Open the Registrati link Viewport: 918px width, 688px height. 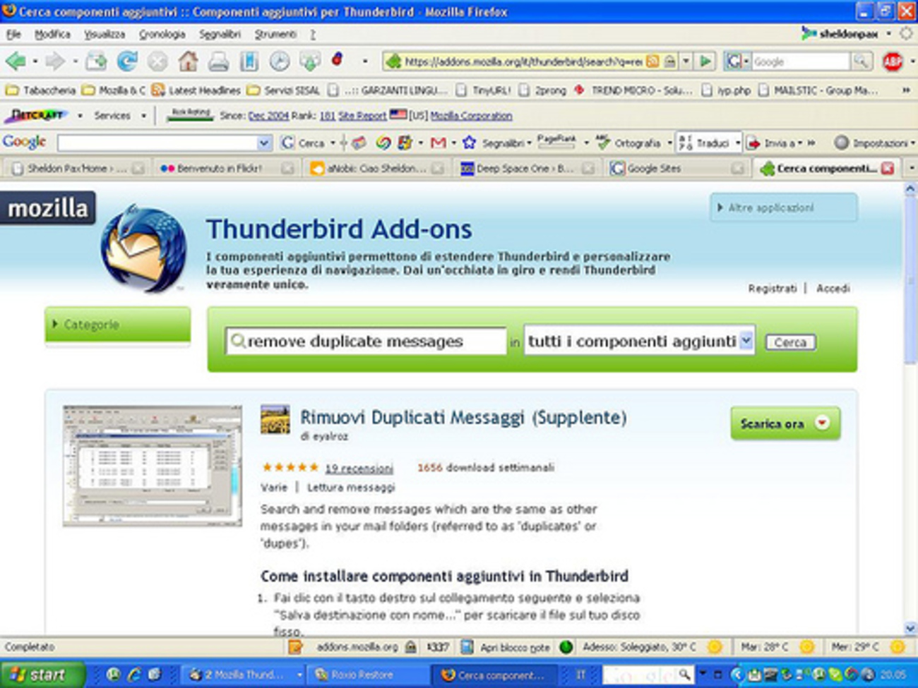pyautogui.click(x=773, y=288)
